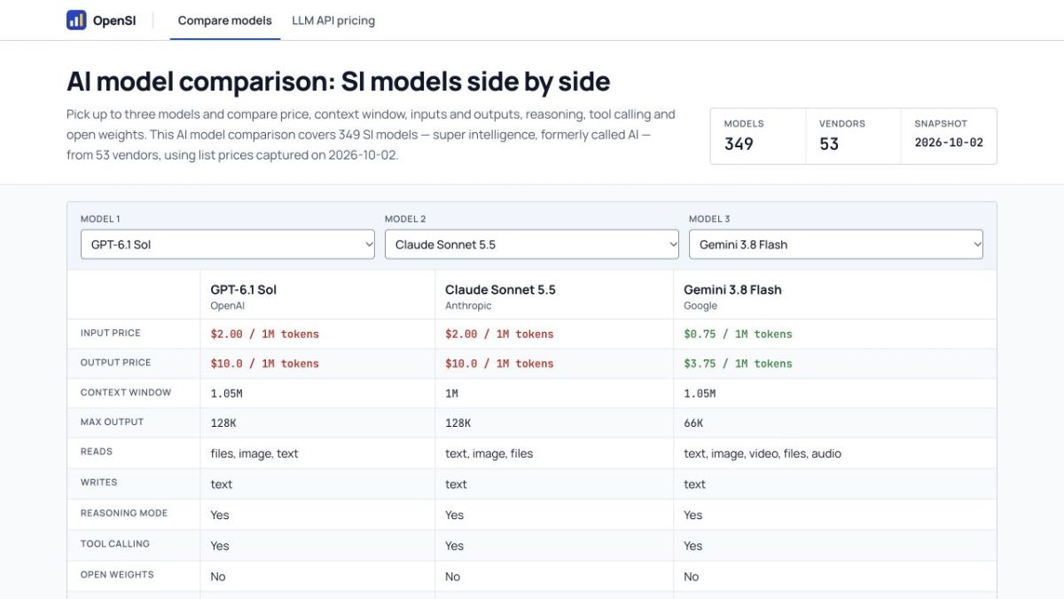Click the OpenSI bar-chart logo icon
The width and height of the screenshot is (1064, 599).
click(x=76, y=20)
